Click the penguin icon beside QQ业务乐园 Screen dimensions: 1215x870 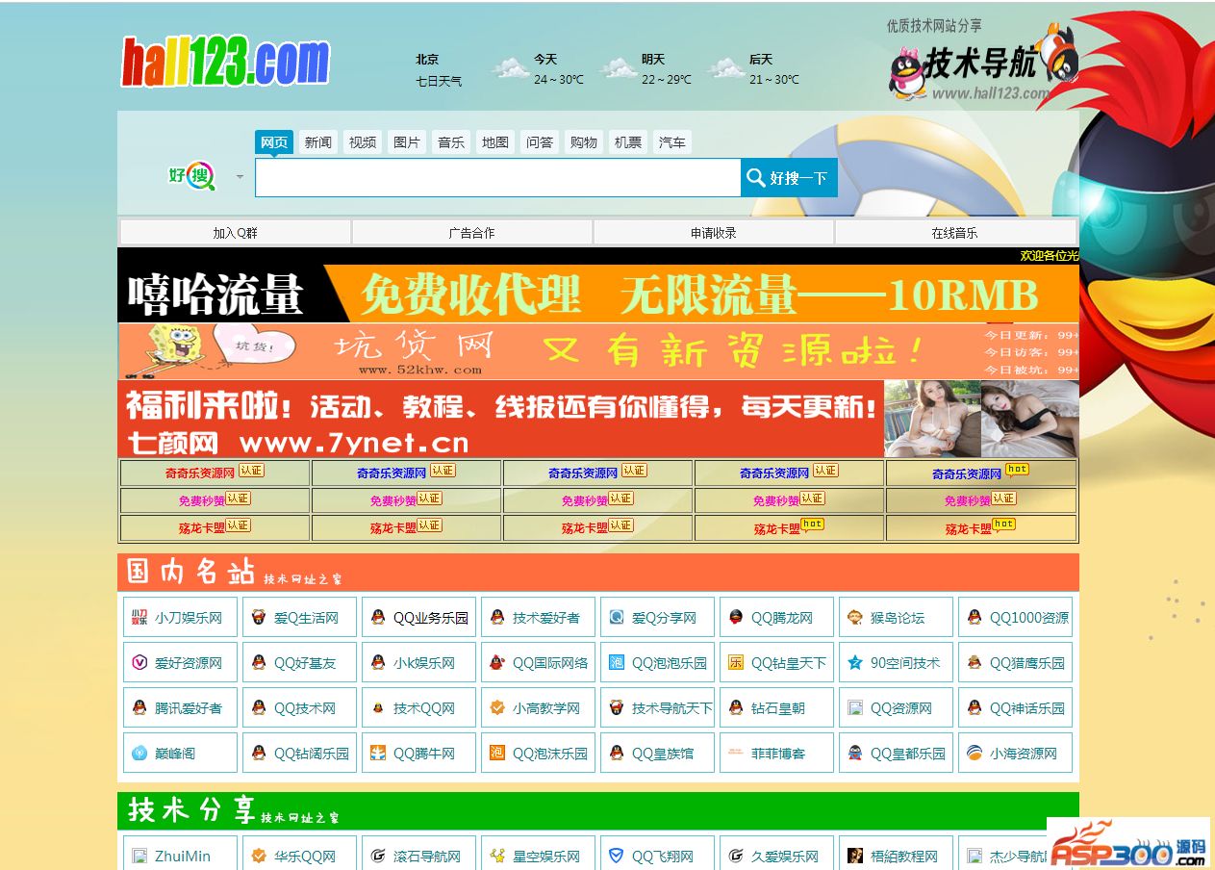click(378, 618)
